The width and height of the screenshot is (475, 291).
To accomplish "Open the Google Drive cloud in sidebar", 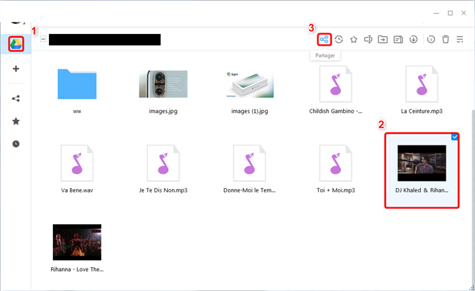I will coord(16,44).
